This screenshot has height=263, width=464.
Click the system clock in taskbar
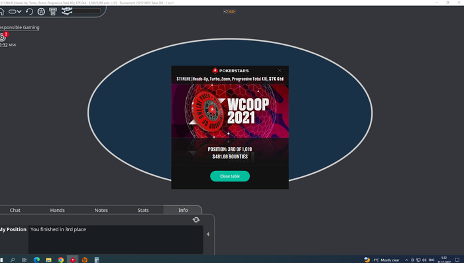coord(444,260)
